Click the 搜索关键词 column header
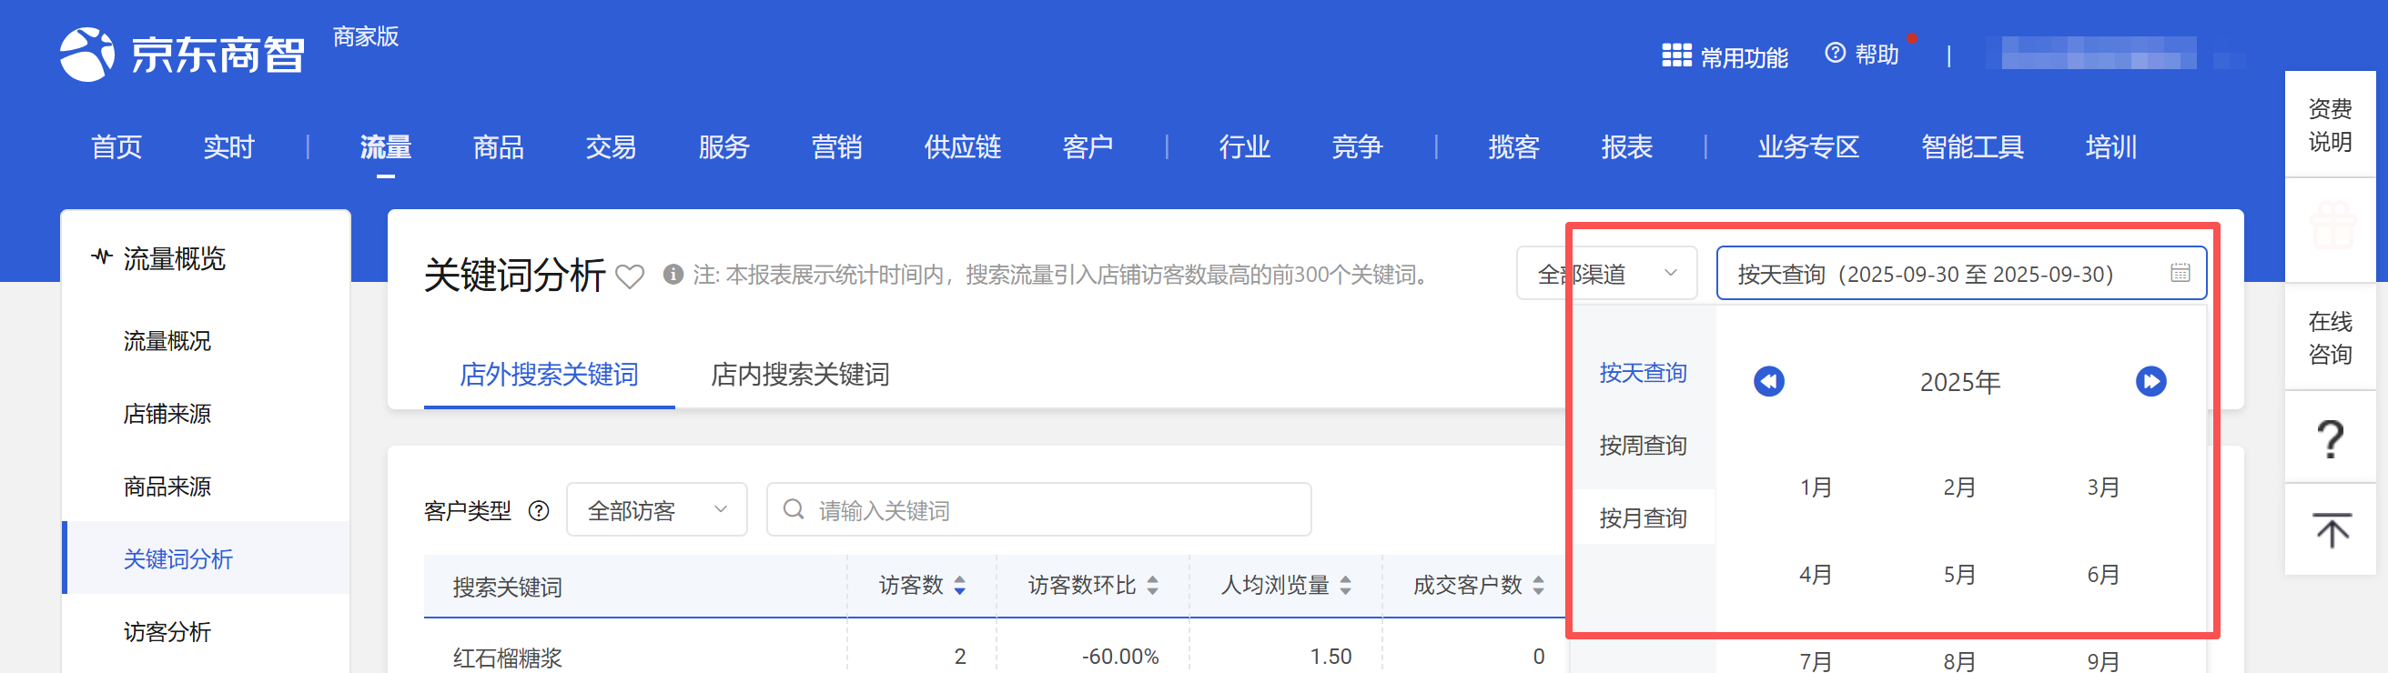 pyautogui.click(x=507, y=587)
